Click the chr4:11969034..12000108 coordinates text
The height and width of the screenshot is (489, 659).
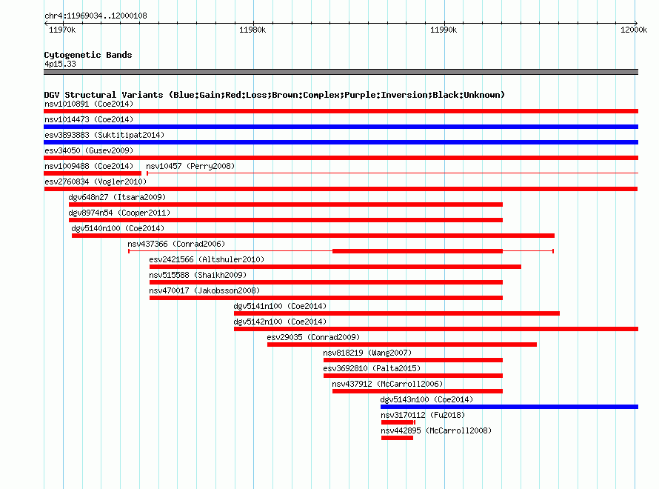pos(96,16)
